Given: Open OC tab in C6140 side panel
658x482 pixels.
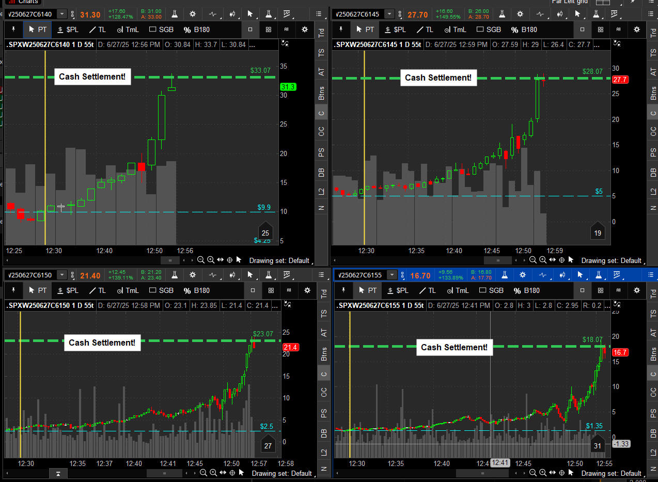Looking at the screenshot, I should point(322,132).
